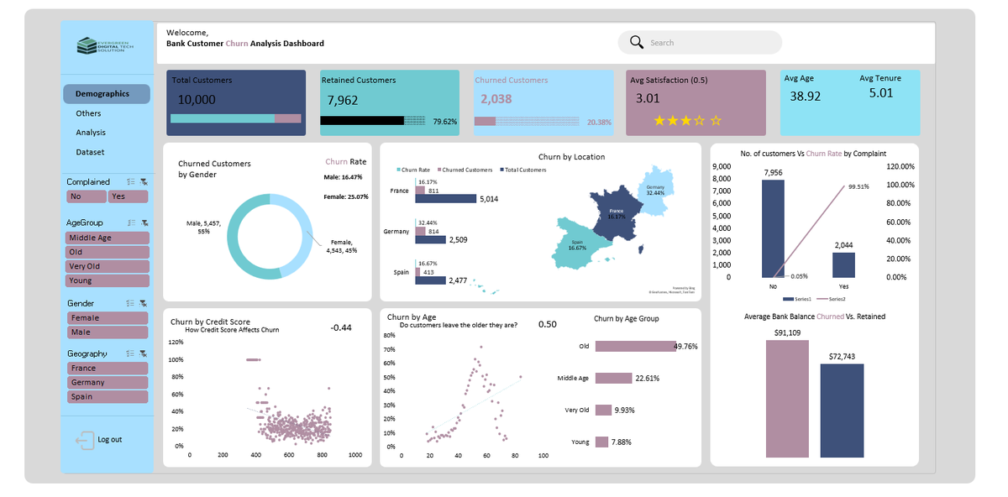This screenshot has width=1008, height=497.
Task: Select Young in AgeGroup slicer
Action: tap(108, 280)
